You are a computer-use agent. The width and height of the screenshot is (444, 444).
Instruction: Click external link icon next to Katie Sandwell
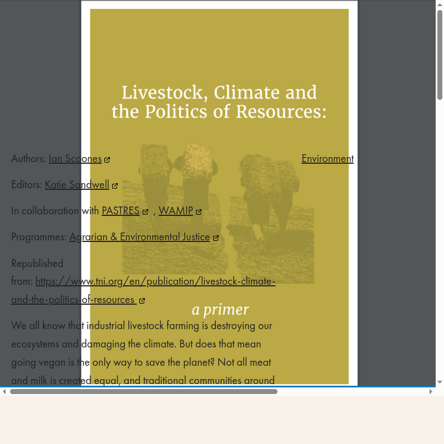coord(115,186)
